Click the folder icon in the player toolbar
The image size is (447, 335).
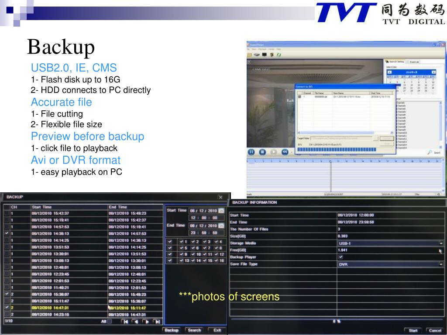click(x=249, y=55)
